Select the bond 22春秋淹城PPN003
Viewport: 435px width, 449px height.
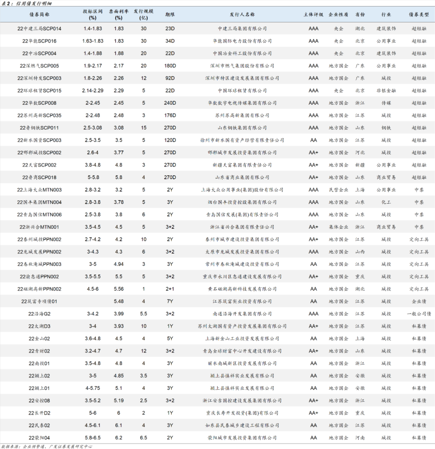pos(39,264)
